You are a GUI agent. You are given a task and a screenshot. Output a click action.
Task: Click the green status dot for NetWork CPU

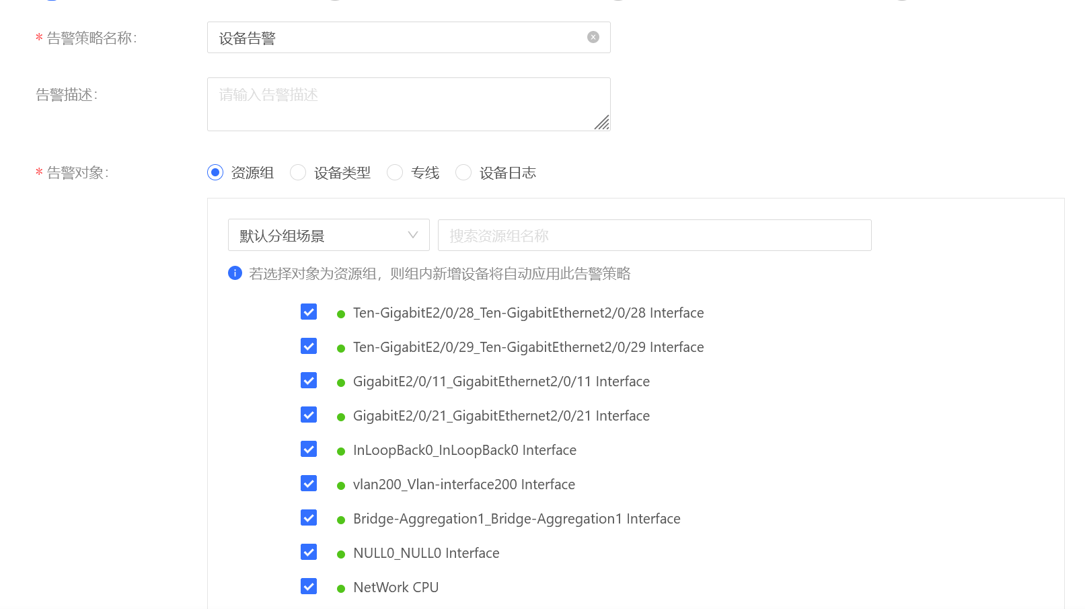point(341,589)
